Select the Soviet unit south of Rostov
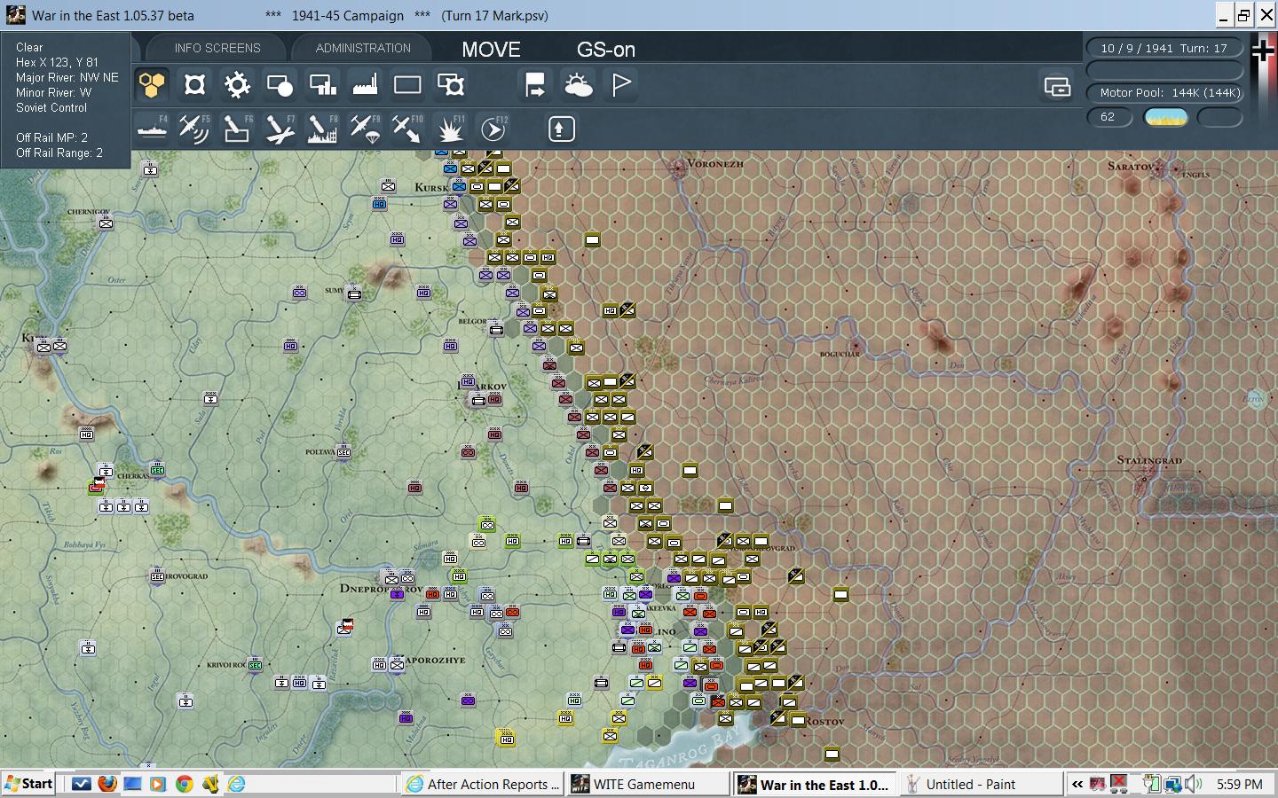1278x798 pixels. click(832, 754)
